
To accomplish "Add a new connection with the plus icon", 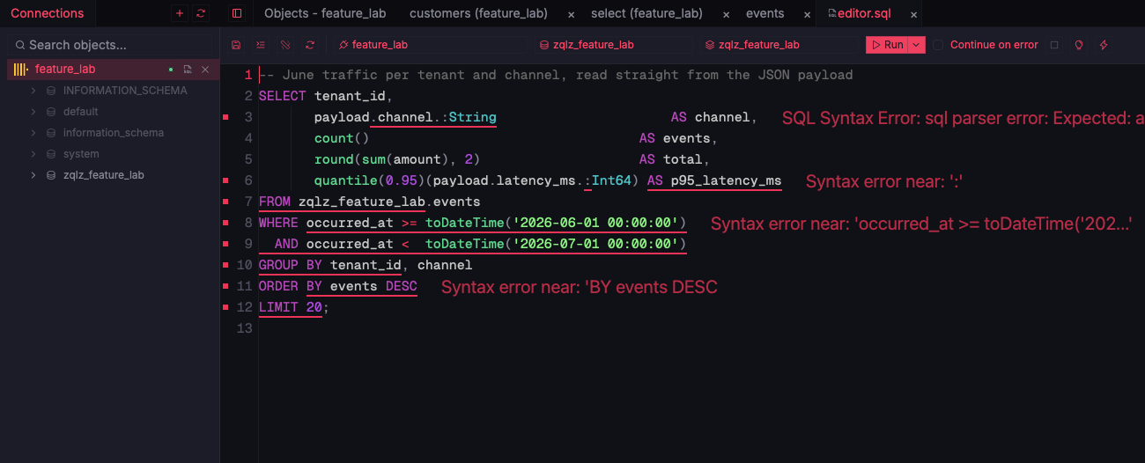I will click(x=180, y=13).
